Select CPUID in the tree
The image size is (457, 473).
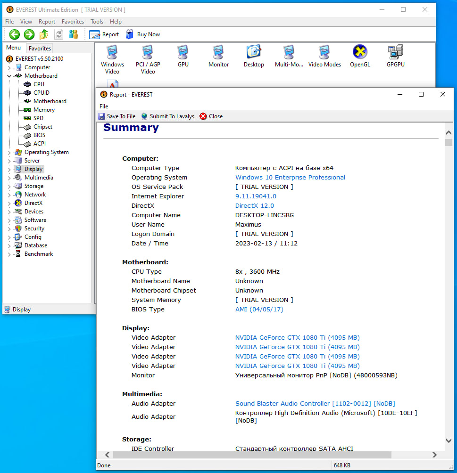point(42,93)
